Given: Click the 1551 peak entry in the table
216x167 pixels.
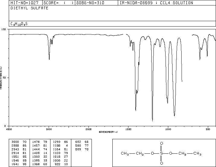Looking at the screenshot, I should point(19,157).
